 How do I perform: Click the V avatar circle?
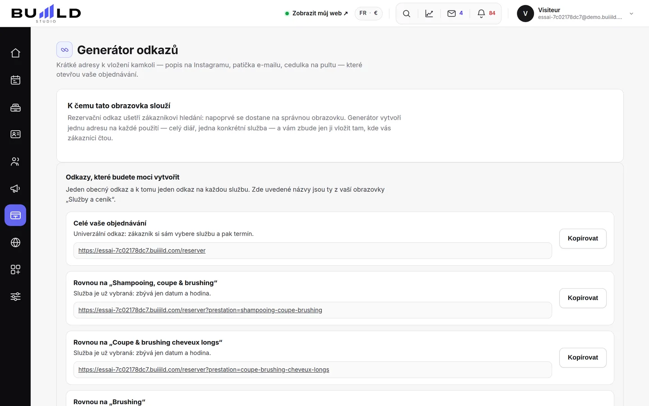click(x=526, y=14)
